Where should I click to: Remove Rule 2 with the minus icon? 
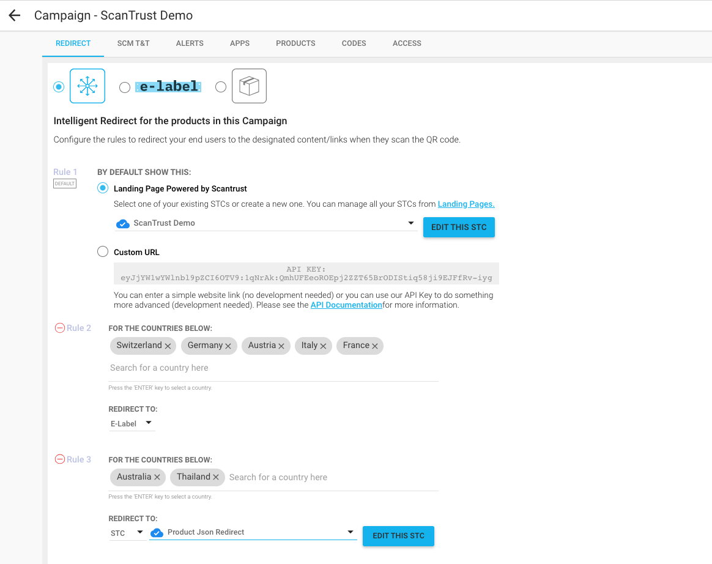tap(59, 328)
